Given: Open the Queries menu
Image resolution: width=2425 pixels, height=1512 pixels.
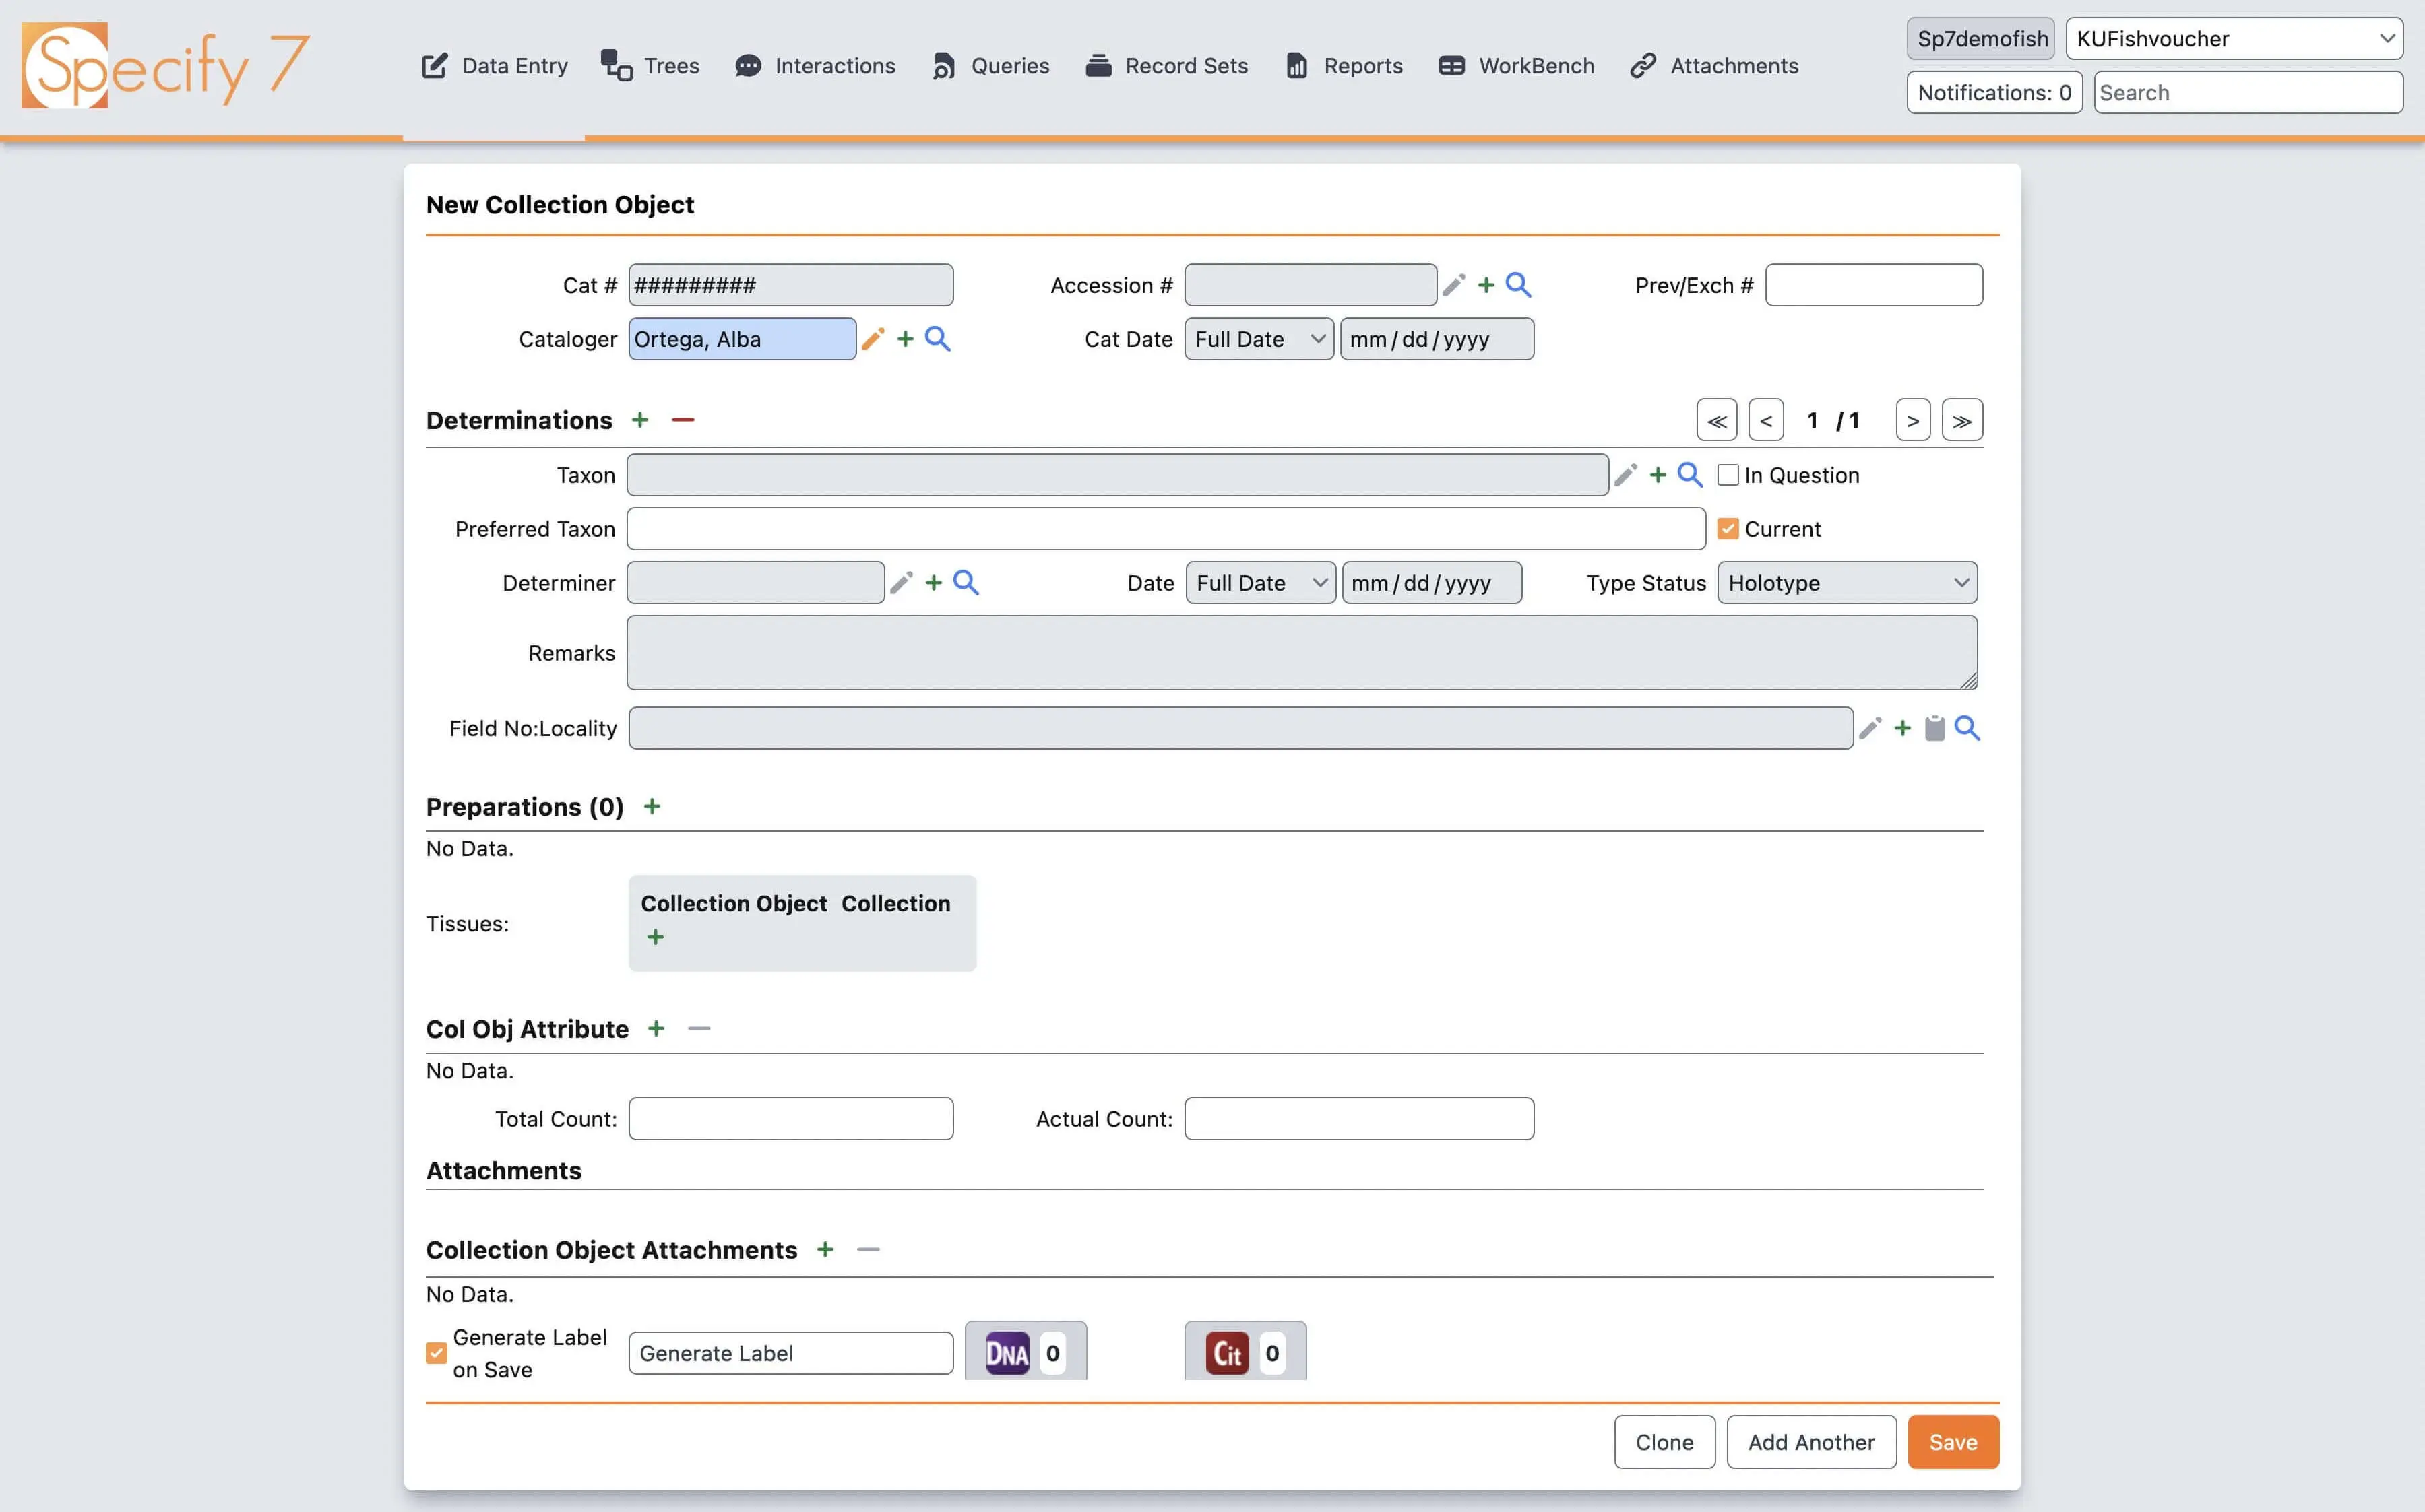Looking at the screenshot, I should pyautogui.click(x=990, y=66).
